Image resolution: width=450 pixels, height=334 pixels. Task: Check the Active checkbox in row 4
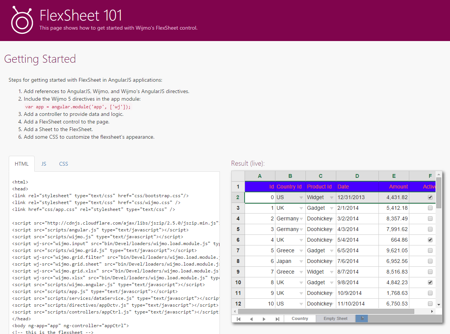click(430, 218)
